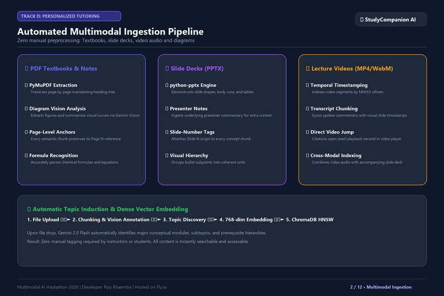The image size is (444, 296).
Task: Click the icon beside Direct Video Jump
Action: point(307,132)
